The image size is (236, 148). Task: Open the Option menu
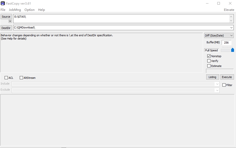29,10
